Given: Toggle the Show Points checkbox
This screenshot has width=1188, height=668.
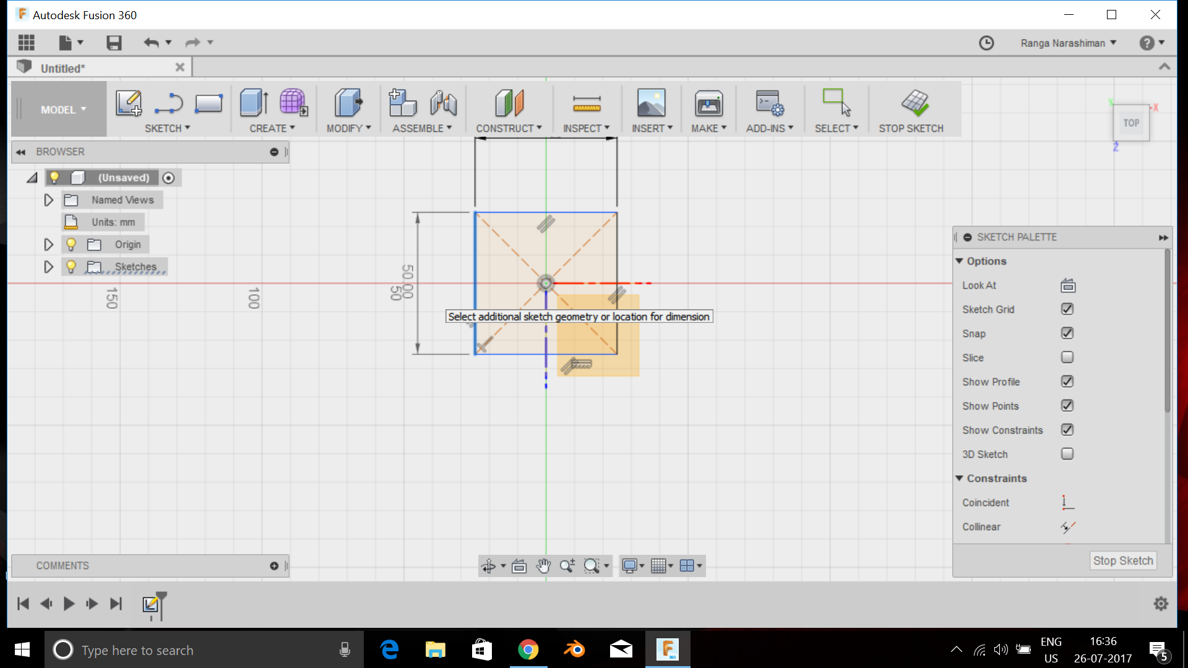Looking at the screenshot, I should [1067, 405].
